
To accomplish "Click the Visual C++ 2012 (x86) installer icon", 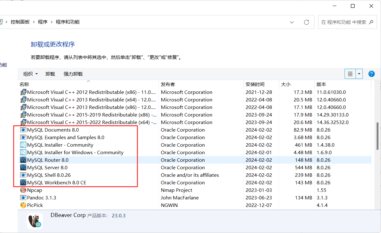I will (23, 92).
